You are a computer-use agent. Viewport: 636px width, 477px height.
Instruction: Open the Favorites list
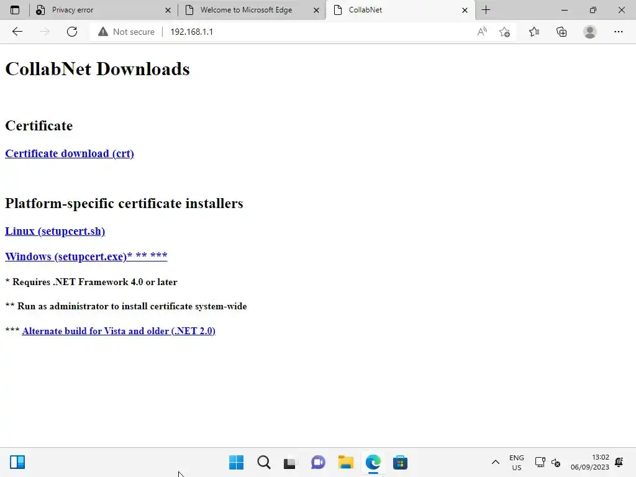click(534, 32)
